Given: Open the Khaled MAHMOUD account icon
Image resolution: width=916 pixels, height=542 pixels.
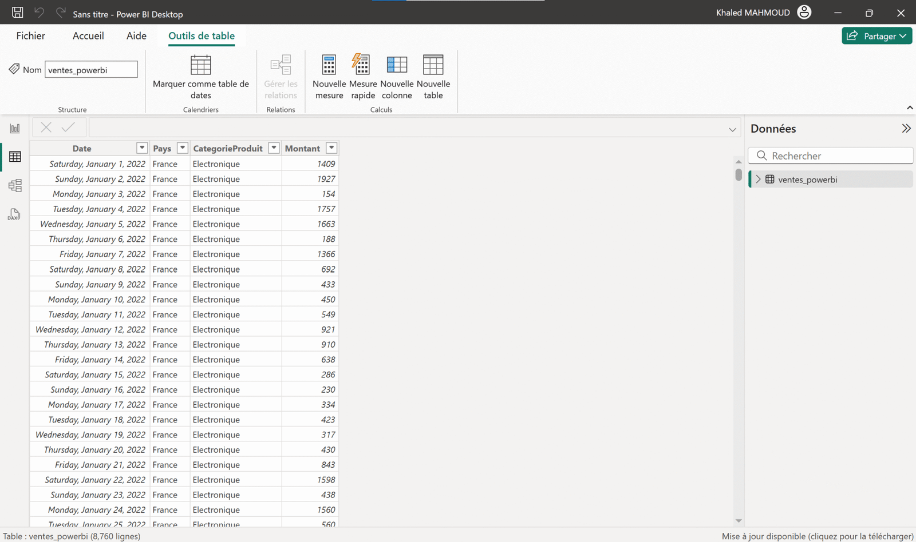Looking at the screenshot, I should point(804,12).
